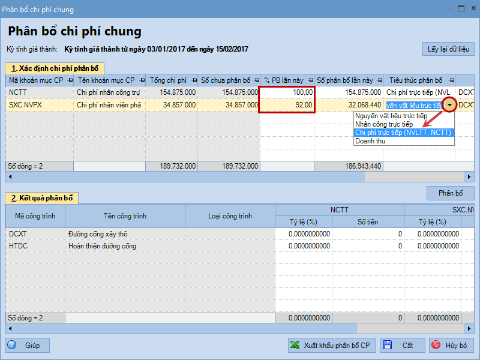Click the pin icon in Số chưa phân bổ header
480x360 pixels.
(254, 80)
